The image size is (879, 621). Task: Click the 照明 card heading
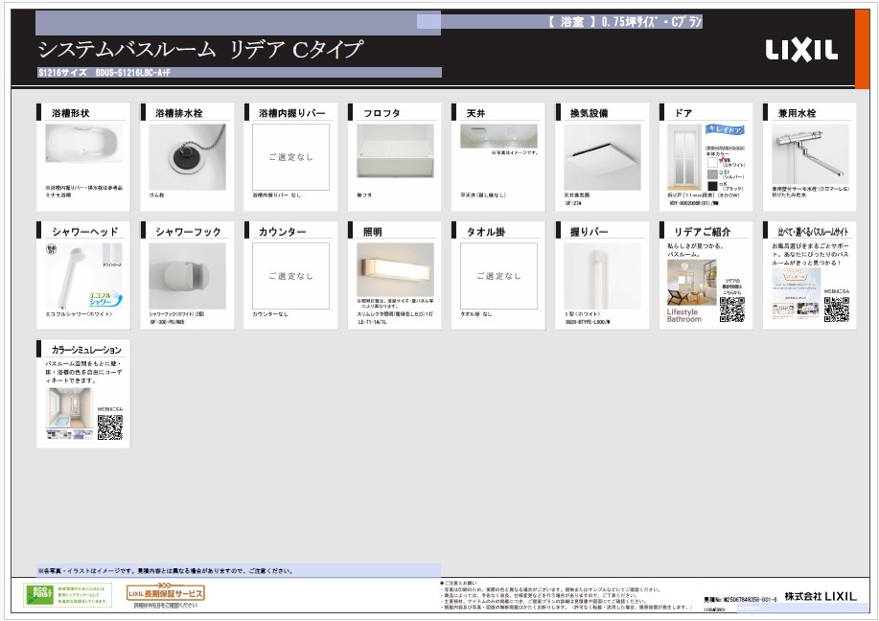point(373,232)
